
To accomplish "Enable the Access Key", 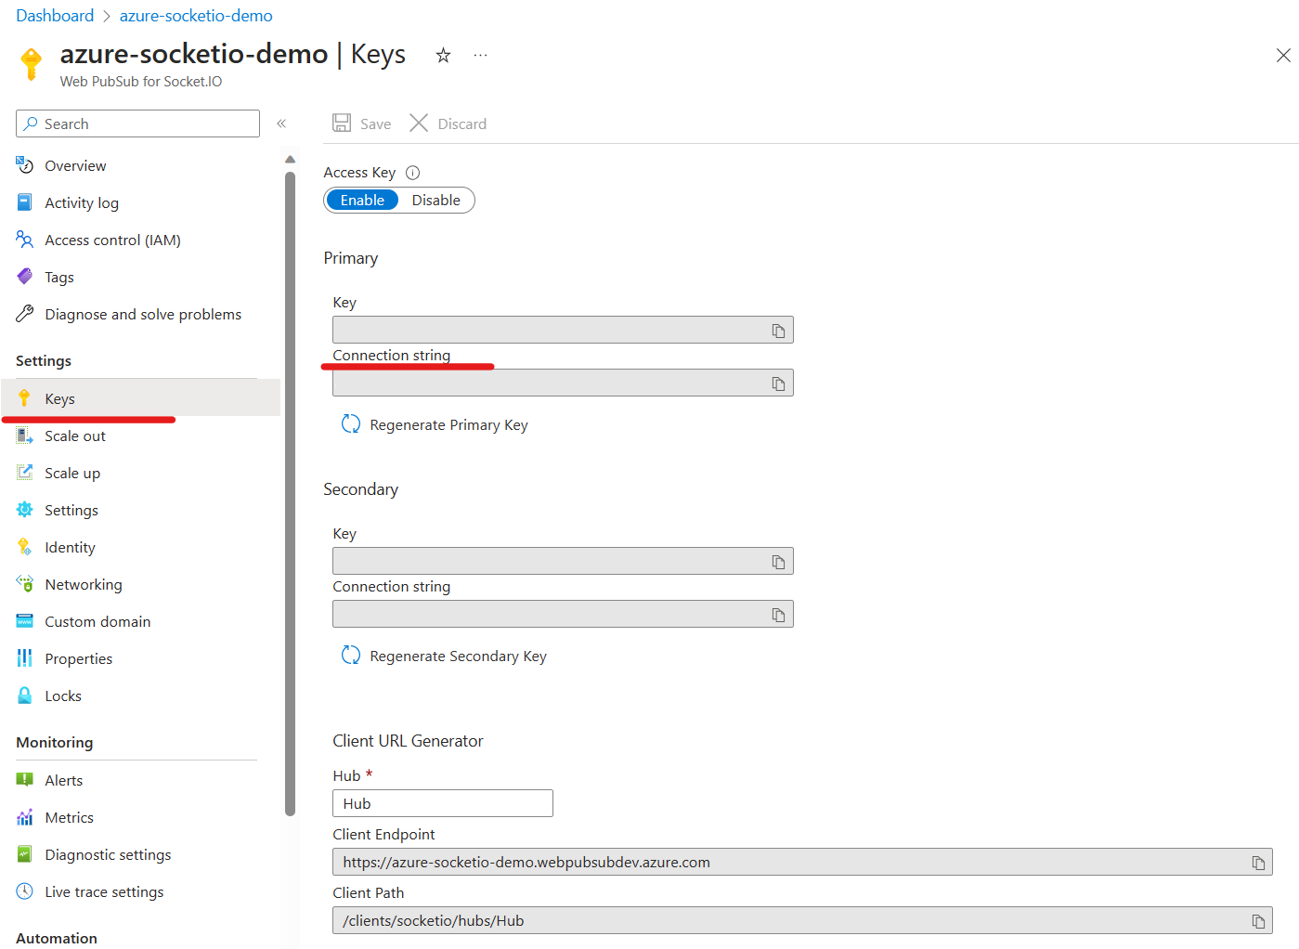I will click(x=362, y=200).
